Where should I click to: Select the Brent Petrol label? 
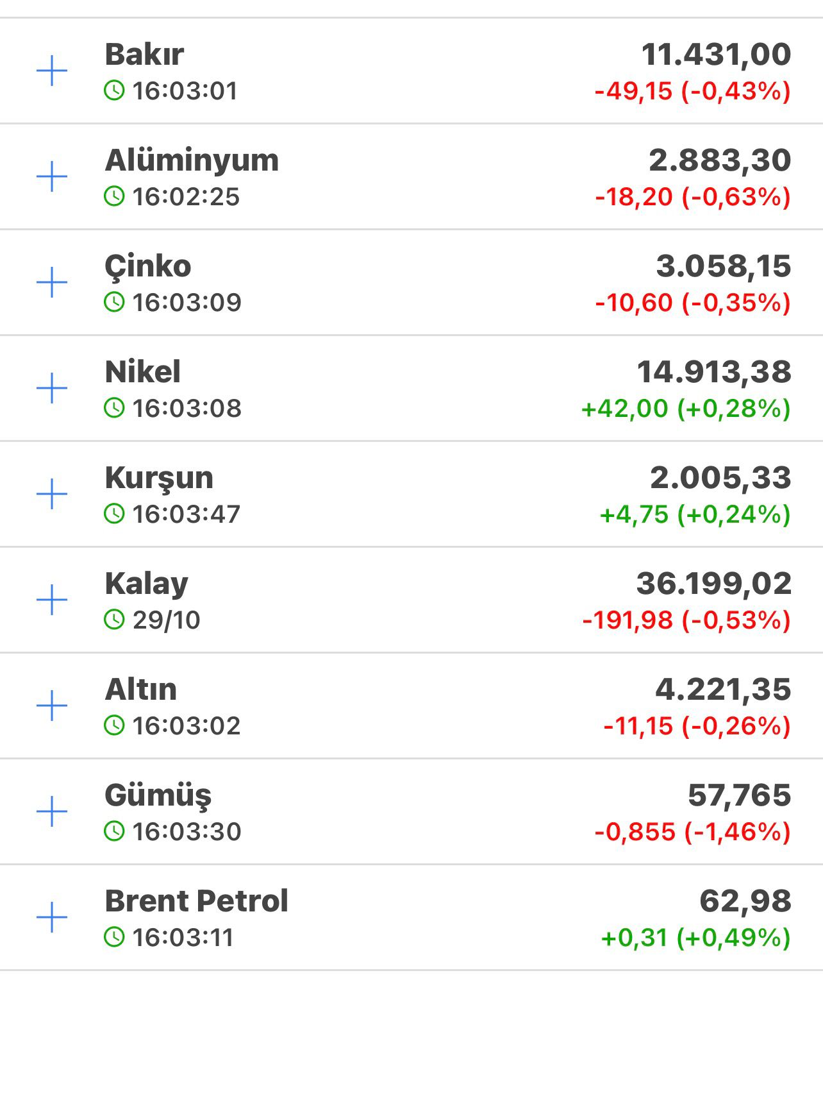[196, 901]
